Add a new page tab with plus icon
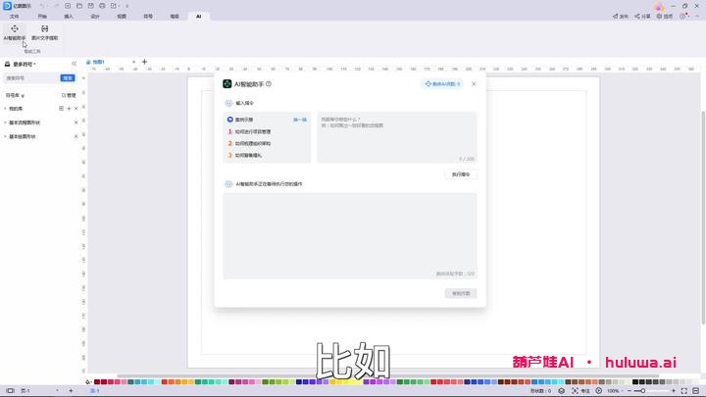 click(x=145, y=62)
